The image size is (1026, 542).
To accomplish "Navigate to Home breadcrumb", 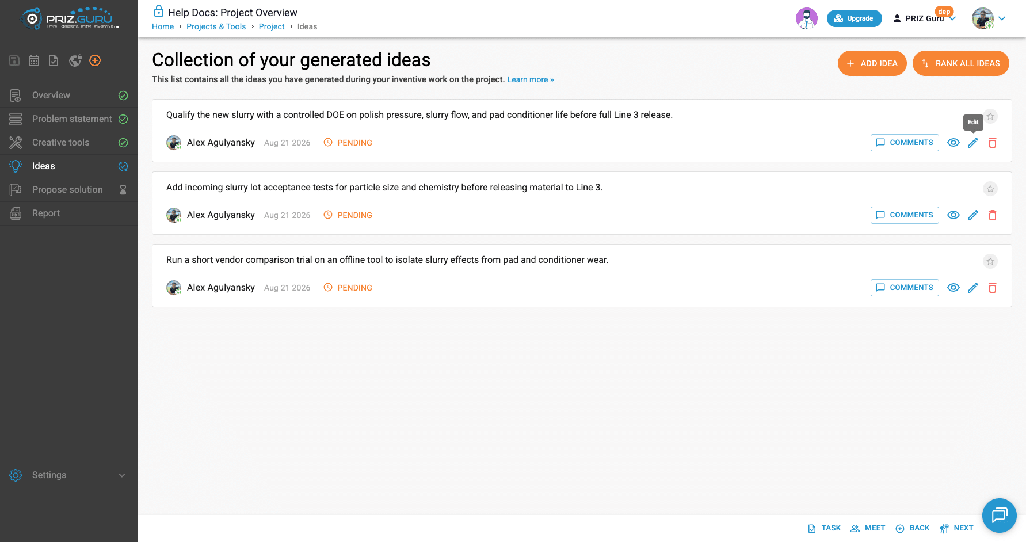I will point(163,27).
